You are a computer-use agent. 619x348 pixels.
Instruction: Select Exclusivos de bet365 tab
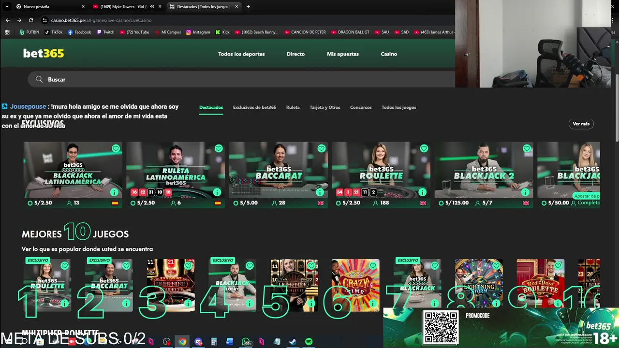point(254,107)
